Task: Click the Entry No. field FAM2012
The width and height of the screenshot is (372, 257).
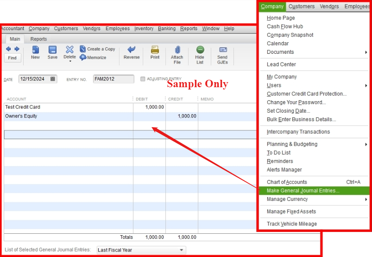Action: (113, 79)
